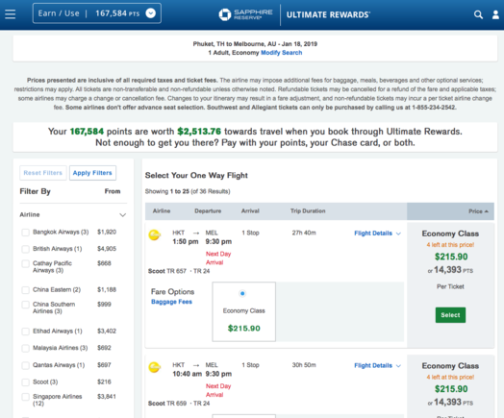Click the Scoot logo on the 10:40 am flight
Viewport: 504px width, 418px height.
coord(155,367)
